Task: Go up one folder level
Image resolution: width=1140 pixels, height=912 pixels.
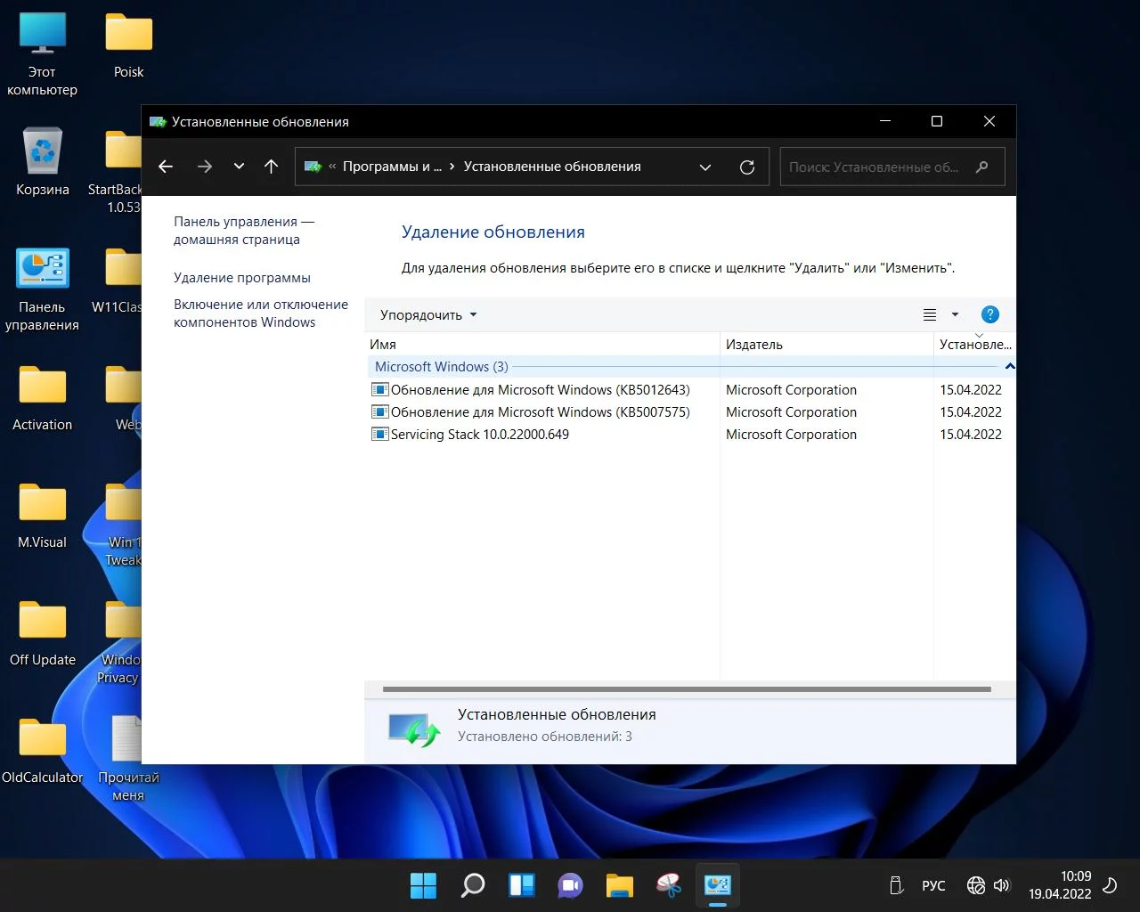Action: tap(272, 167)
